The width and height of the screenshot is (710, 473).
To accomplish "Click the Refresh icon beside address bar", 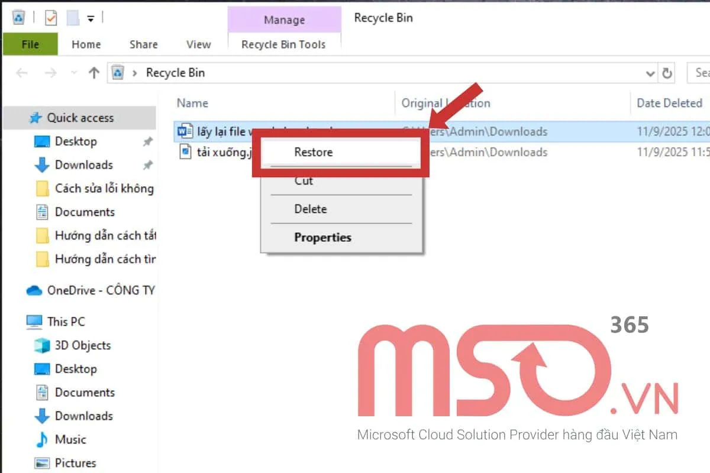I will 667,73.
